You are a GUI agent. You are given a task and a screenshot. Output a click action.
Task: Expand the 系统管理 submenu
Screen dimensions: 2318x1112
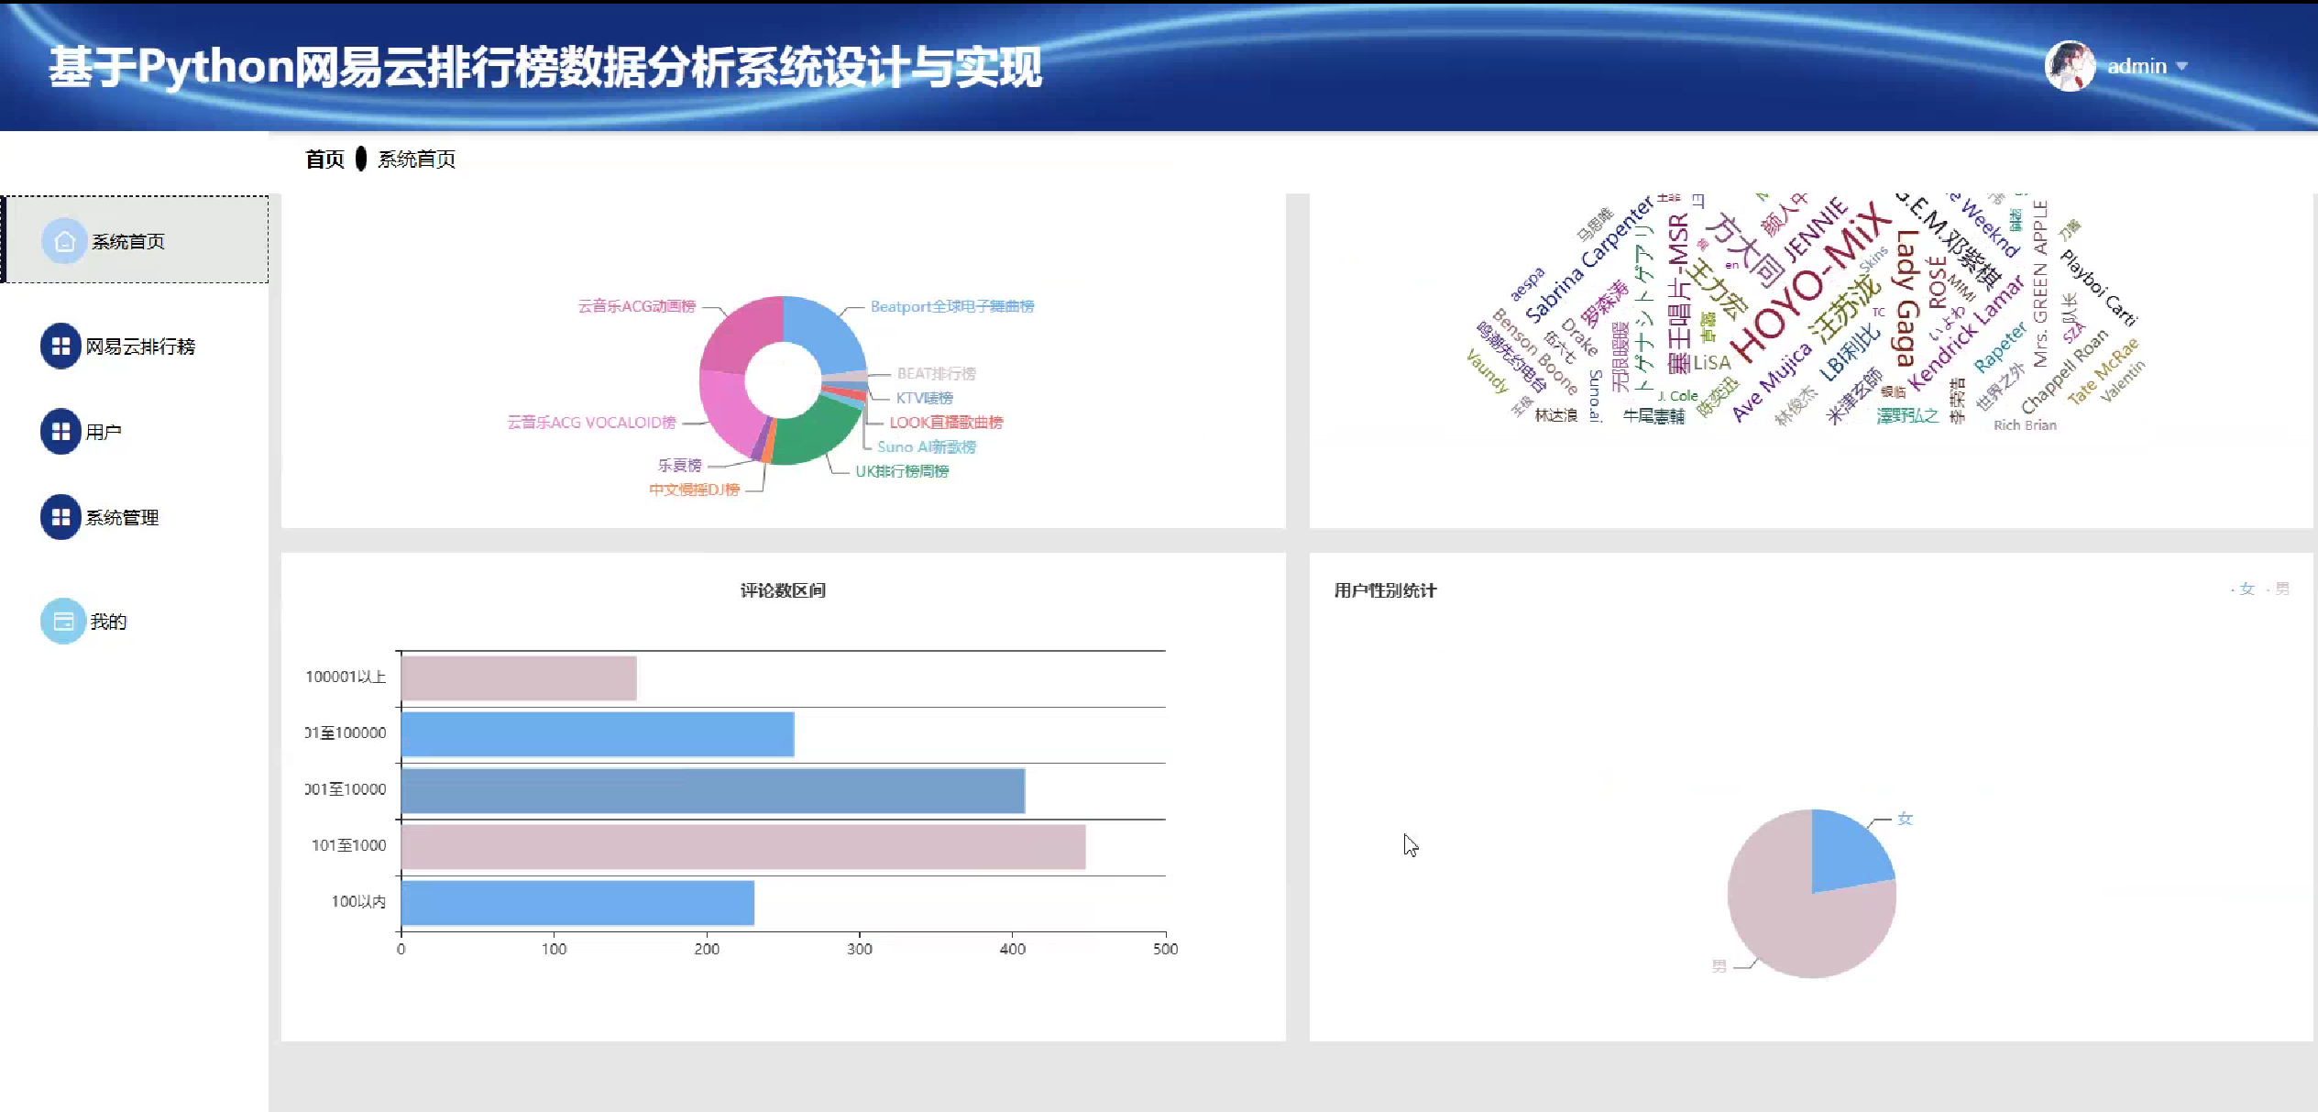122,517
